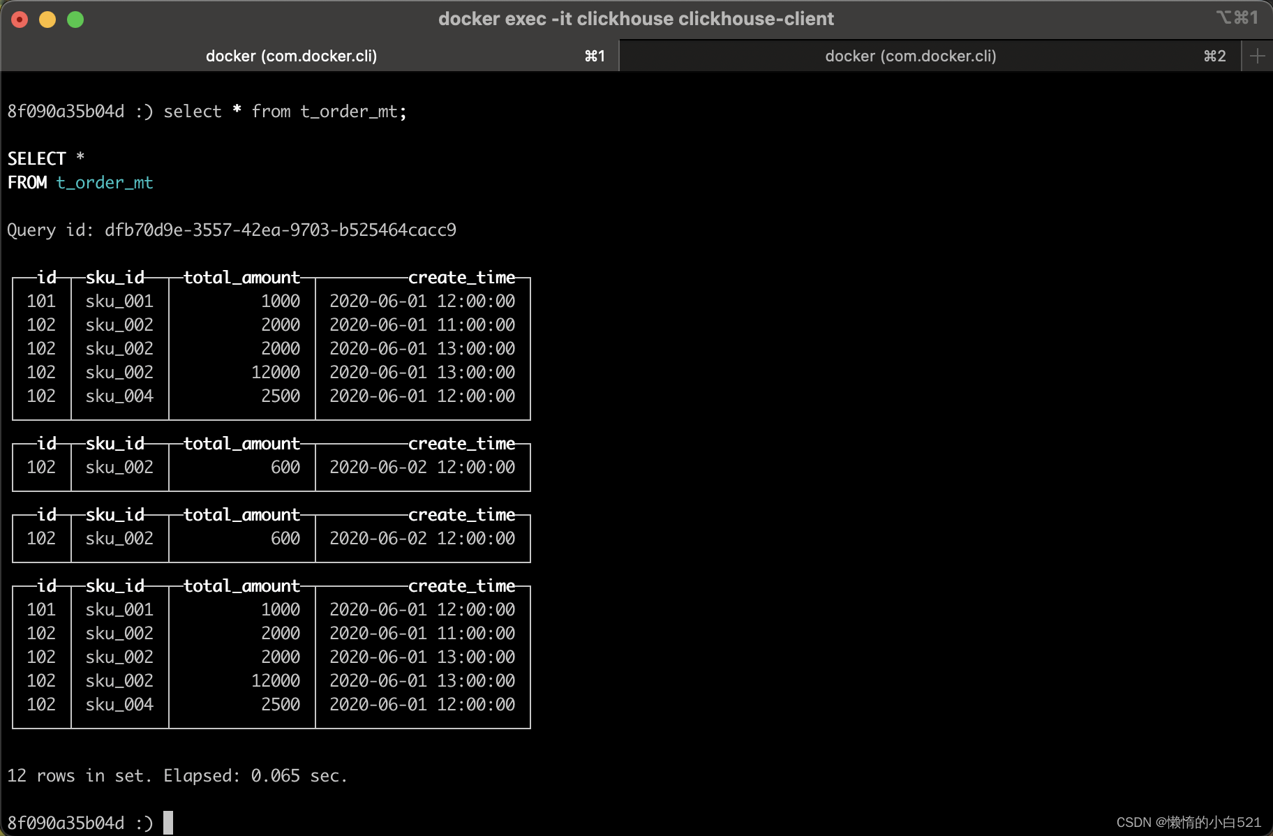This screenshot has height=836, width=1273.
Task: Click total_amount '12000' in the last result block
Action: point(276,681)
